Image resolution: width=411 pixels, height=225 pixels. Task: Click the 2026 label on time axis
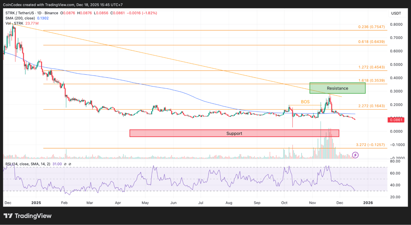[368, 203]
